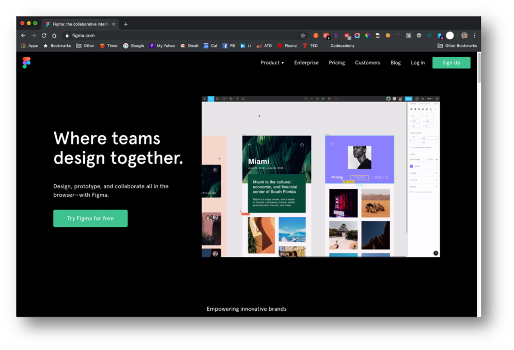Image resolution: width=514 pixels, height=350 pixels.
Task: Toggle the bookmark star in the address bar
Action: click(303, 36)
